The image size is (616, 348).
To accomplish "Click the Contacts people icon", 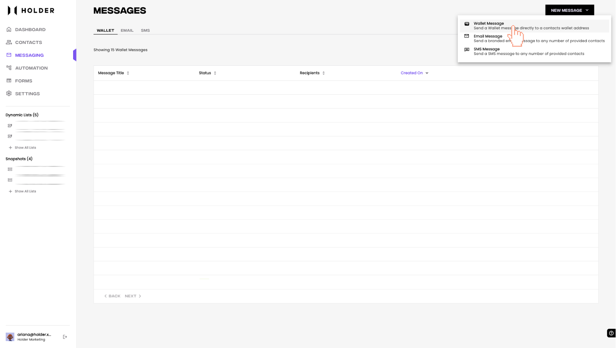I will pyautogui.click(x=9, y=42).
